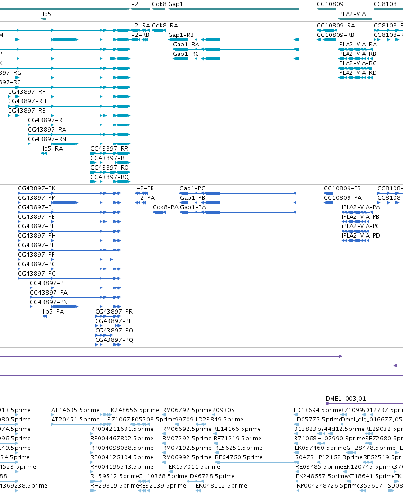Select the Gap1-PB protein label
Image resolution: width=403 pixels, height=493 pixels.
point(192,198)
